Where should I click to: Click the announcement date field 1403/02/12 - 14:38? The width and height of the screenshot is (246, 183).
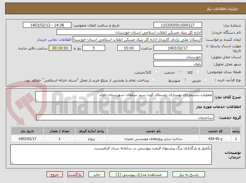tap(47, 25)
